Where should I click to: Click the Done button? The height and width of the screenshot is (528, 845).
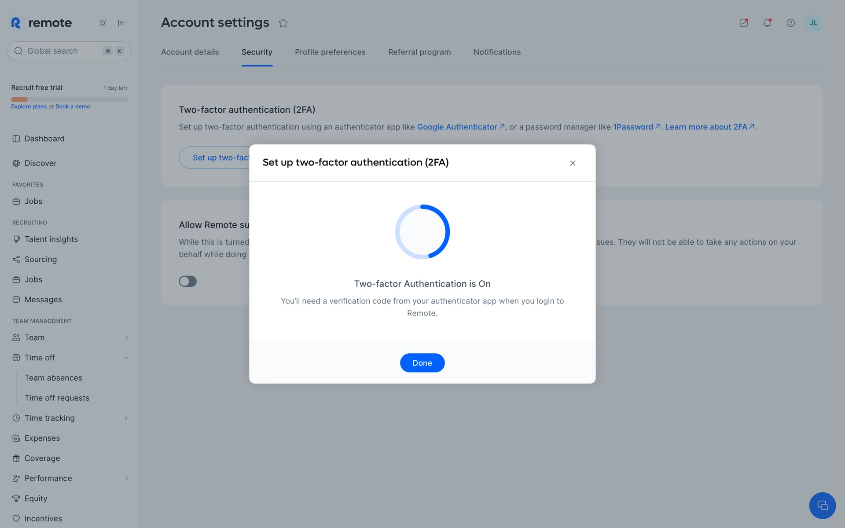tap(422, 363)
